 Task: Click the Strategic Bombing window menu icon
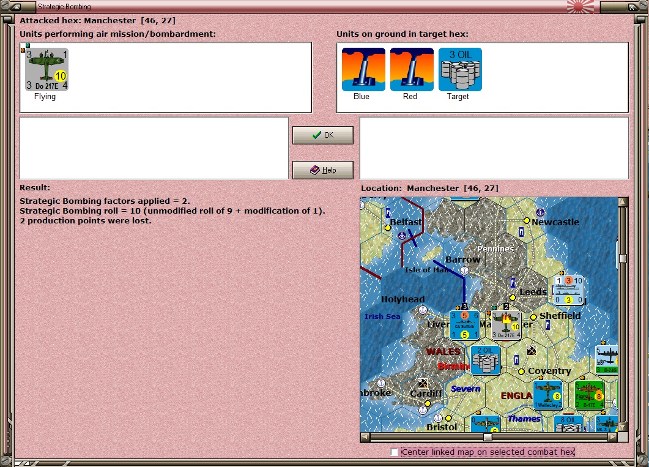point(15,7)
